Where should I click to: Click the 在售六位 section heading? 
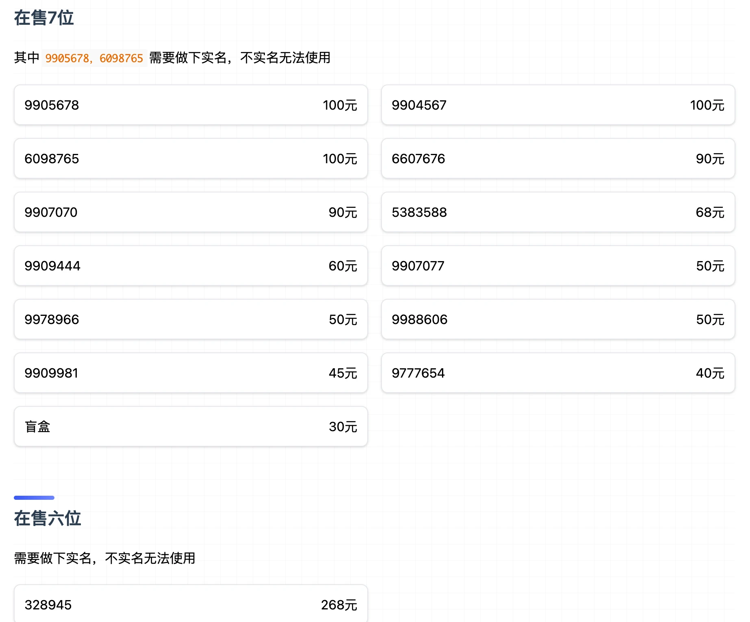(x=48, y=519)
